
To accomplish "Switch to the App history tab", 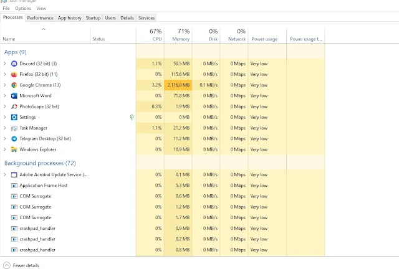I will pyautogui.click(x=69, y=18).
